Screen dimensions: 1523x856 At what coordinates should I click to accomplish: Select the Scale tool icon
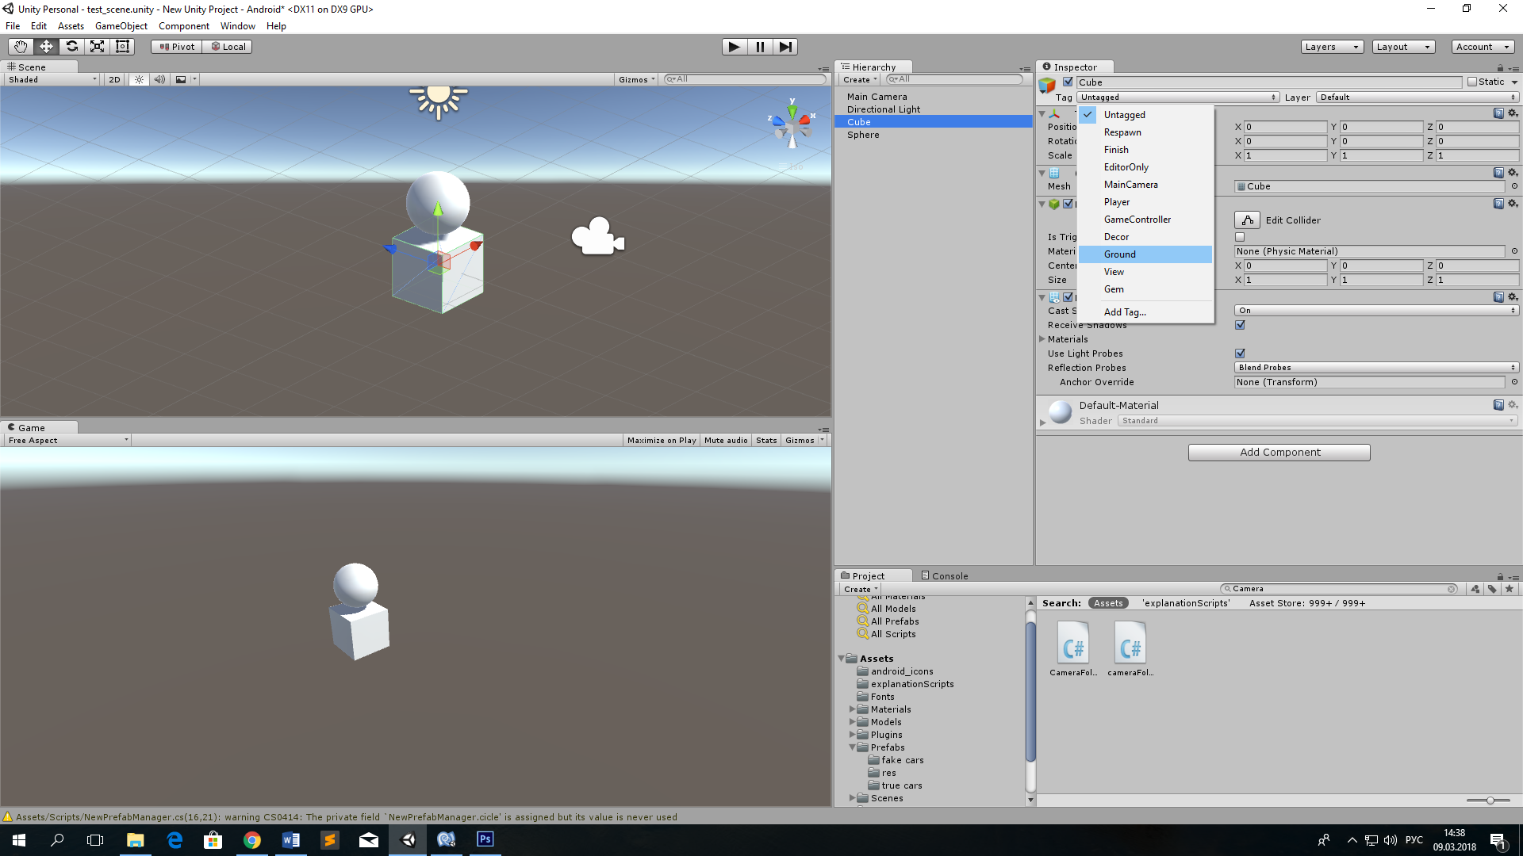click(x=98, y=45)
